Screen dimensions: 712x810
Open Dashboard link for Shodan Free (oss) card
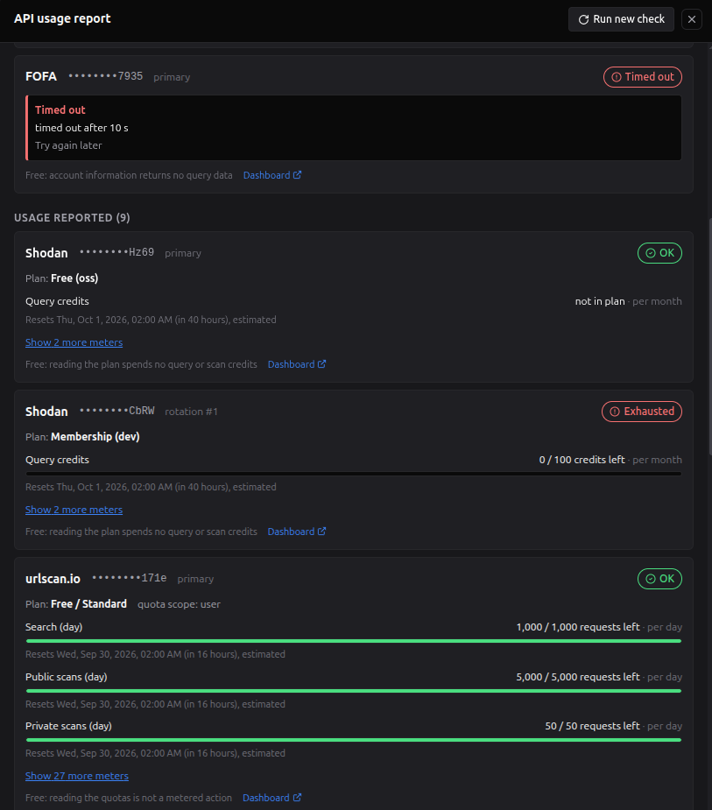click(x=297, y=364)
